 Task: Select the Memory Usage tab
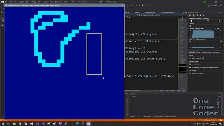pos(206,52)
